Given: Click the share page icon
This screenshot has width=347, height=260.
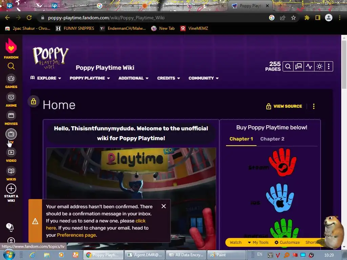Looking at the screenshot, I should pos(283,18).
